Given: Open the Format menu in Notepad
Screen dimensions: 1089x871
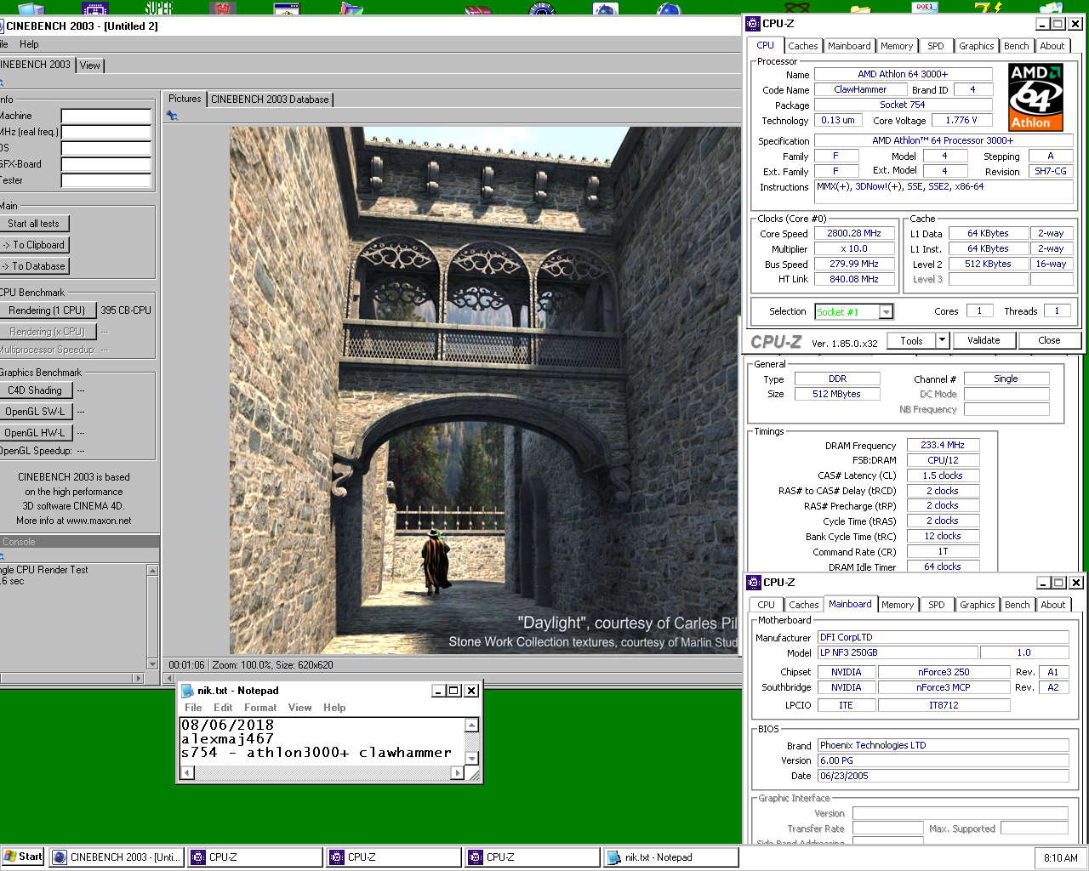Looking at the screenshot, I should click(x=260, y=708).
